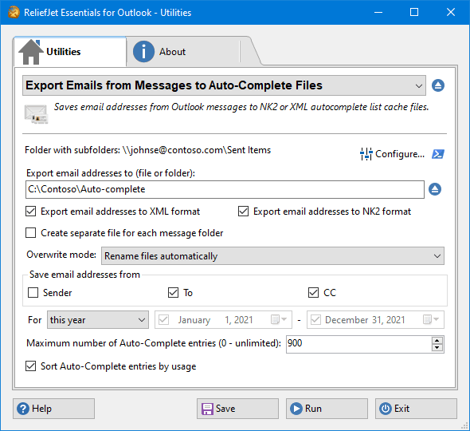The image size is (470, 431).
Task: Click the ReliefJet app icon in title bar
Action: 14,12
